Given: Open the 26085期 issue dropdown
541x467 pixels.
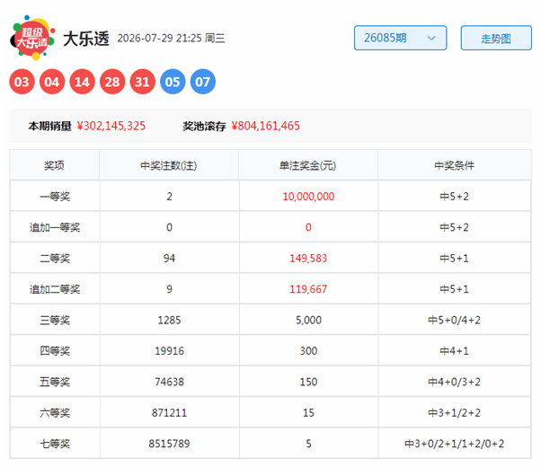Looking at the screenshot, I should point(400,38).
